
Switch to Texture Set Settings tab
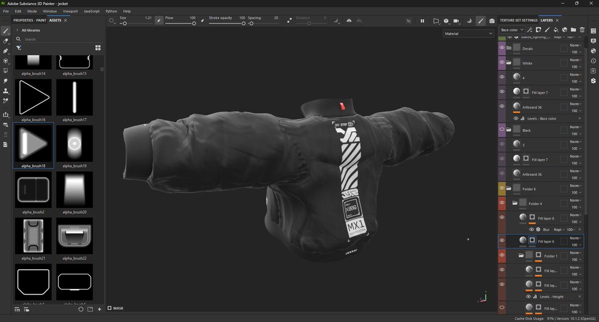pyautogui.click(x=519, y=20)
